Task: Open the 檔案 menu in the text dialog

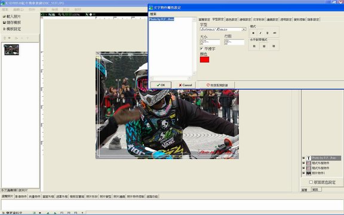Action: click(153, 14)
